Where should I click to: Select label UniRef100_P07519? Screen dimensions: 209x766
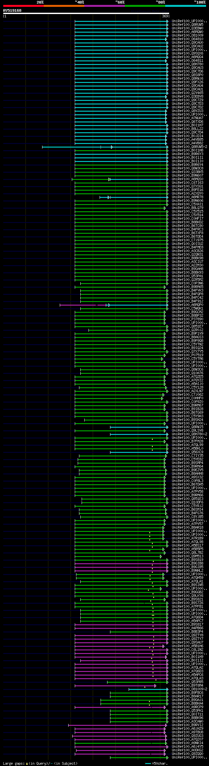pyautogui.click(x=187, y=355)
